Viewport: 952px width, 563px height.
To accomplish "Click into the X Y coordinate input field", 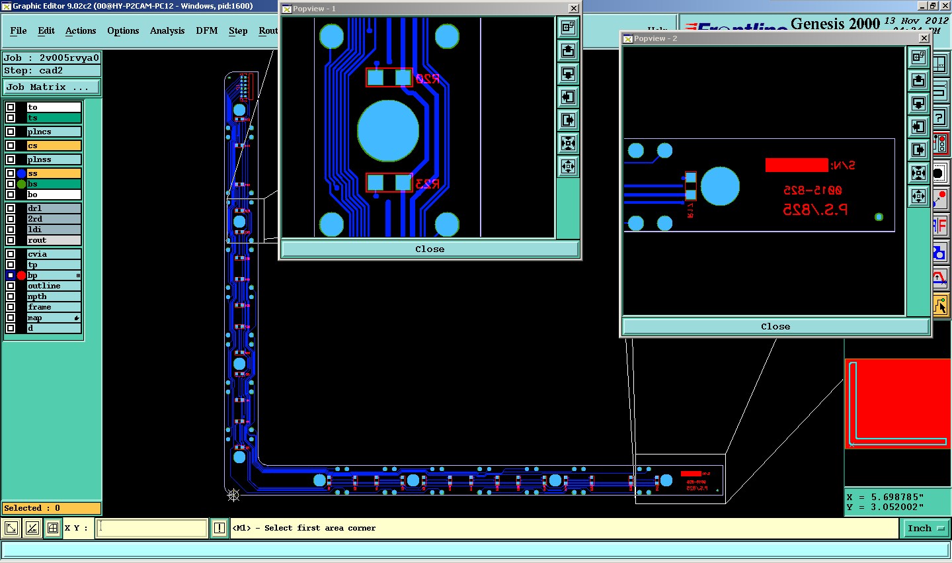I will (152, 528).
